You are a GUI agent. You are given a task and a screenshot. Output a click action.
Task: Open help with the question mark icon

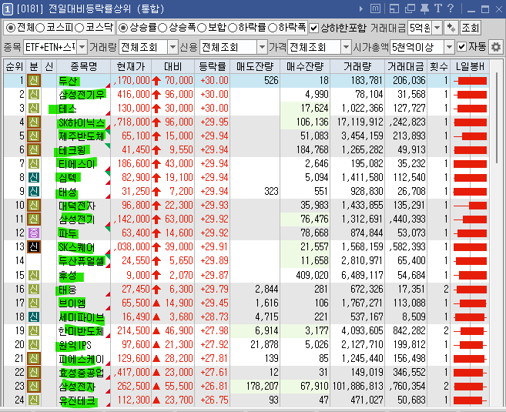[x=451, y=8]
